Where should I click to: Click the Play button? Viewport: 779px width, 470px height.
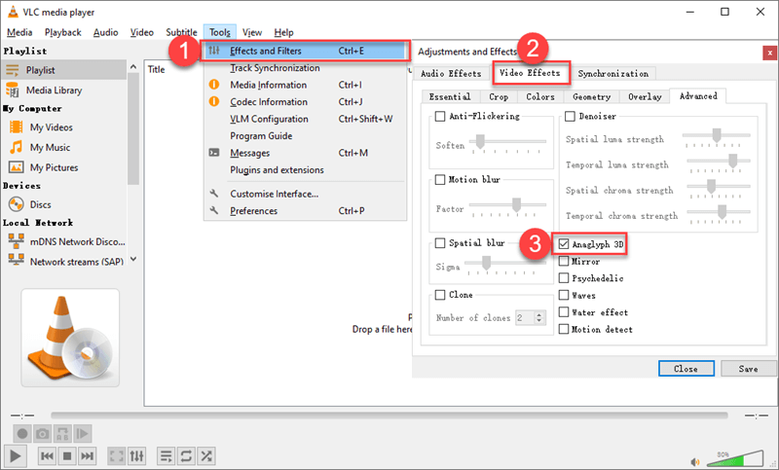pyautogui.click(x=15, y=455)
